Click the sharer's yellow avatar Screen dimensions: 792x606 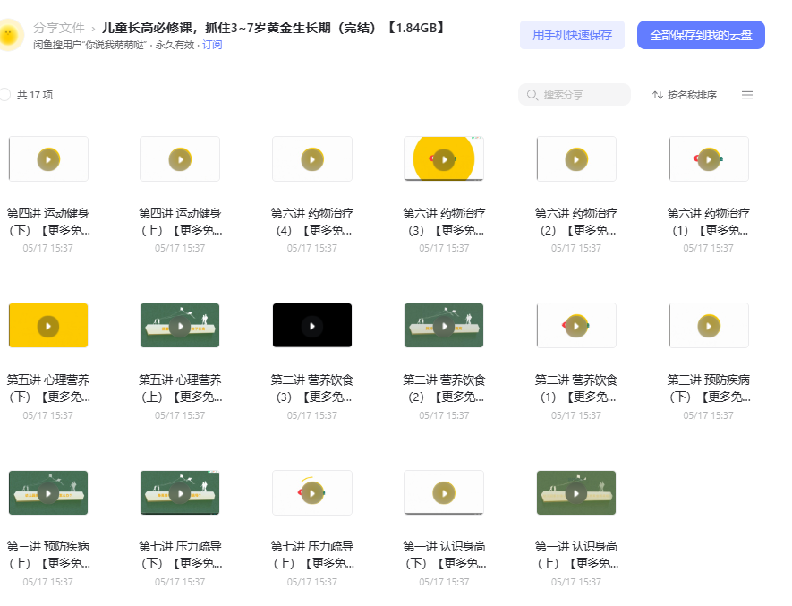[9, 35]
